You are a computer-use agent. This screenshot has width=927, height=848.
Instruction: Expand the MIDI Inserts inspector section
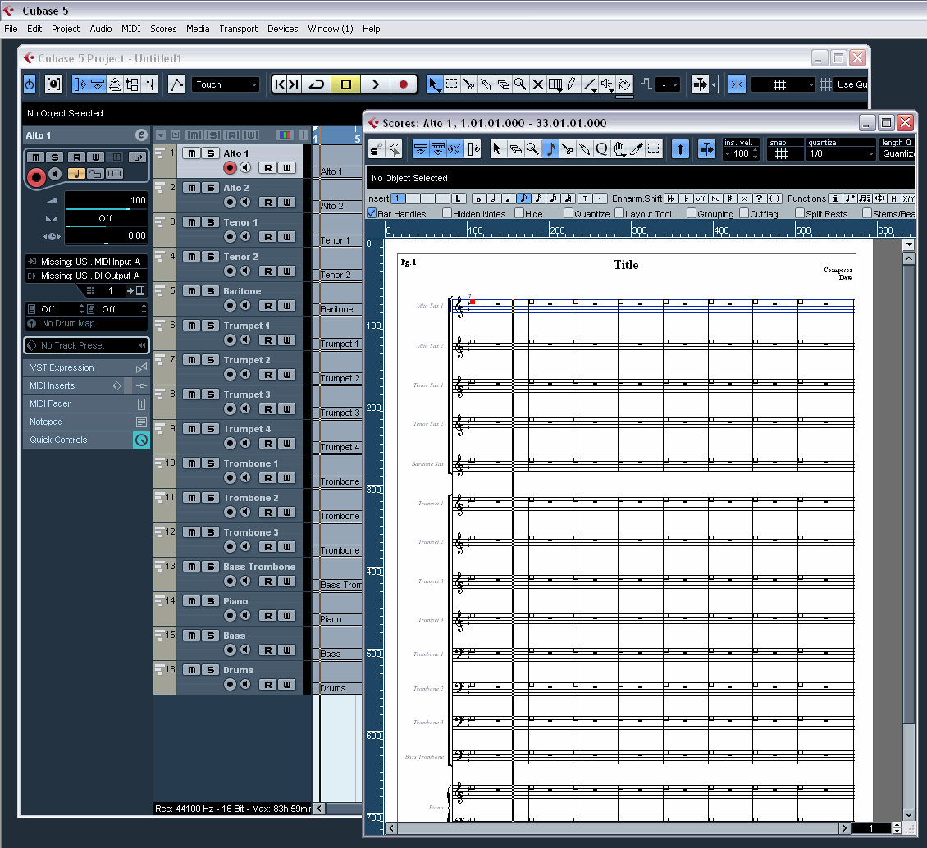coord(86,386)
